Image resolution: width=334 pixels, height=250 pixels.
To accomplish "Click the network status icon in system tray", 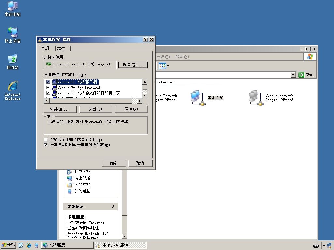I will [x=329, y=245].
